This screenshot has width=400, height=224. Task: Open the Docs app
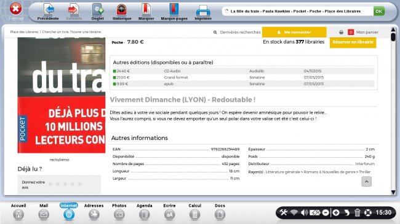pos(220,212)
